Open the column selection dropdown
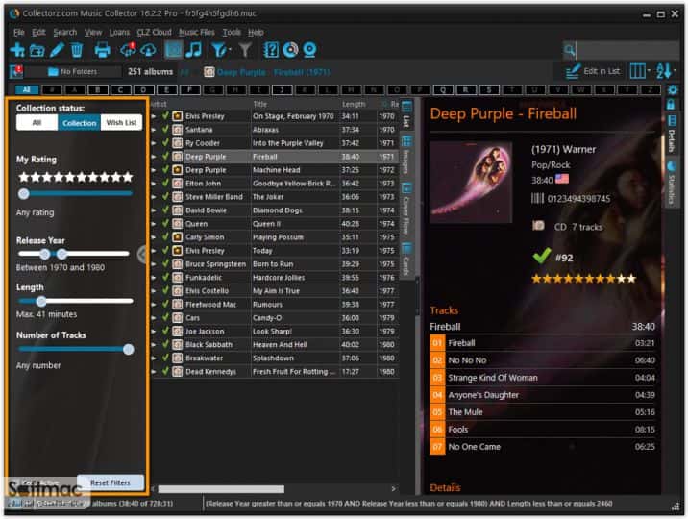The width and height of the screenshot is (688, 519). pyautogui.click(x=640, y=70)
